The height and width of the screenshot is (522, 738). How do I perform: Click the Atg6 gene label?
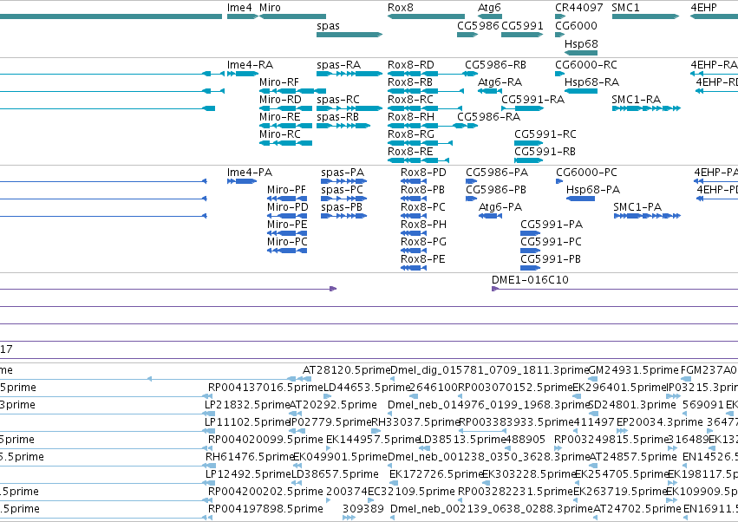pos(489,8)
